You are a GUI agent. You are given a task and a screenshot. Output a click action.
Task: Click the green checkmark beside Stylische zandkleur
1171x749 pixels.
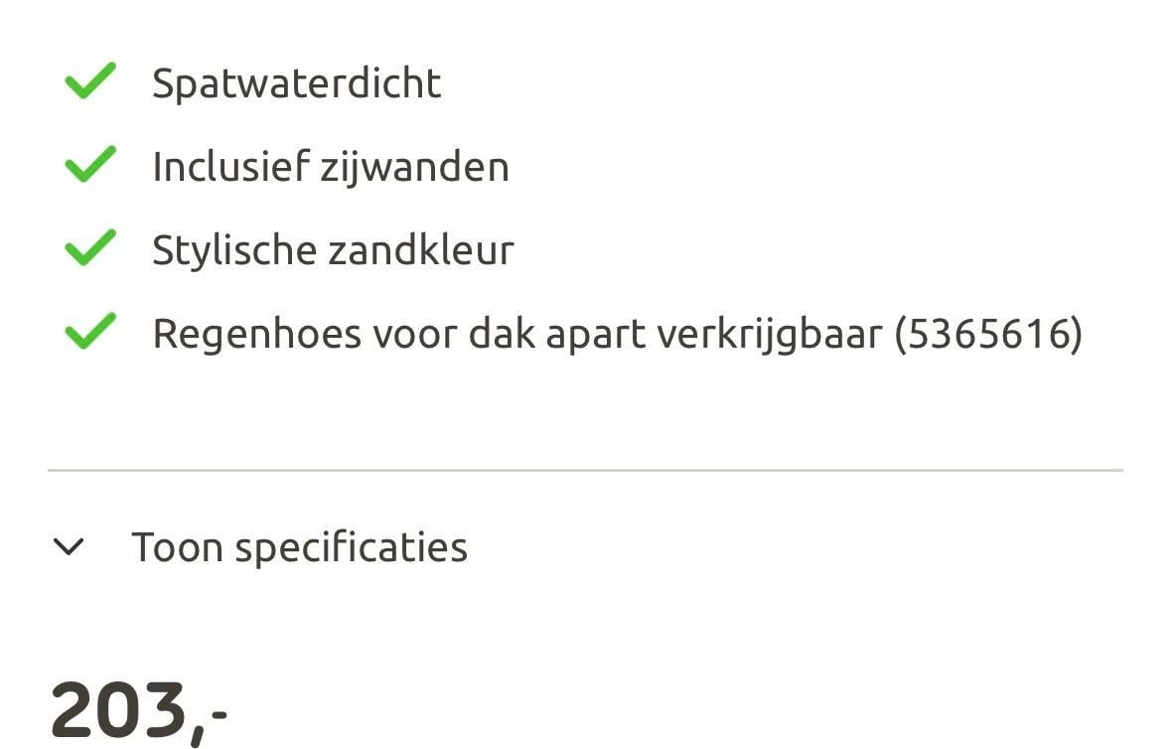pos(90,248)
